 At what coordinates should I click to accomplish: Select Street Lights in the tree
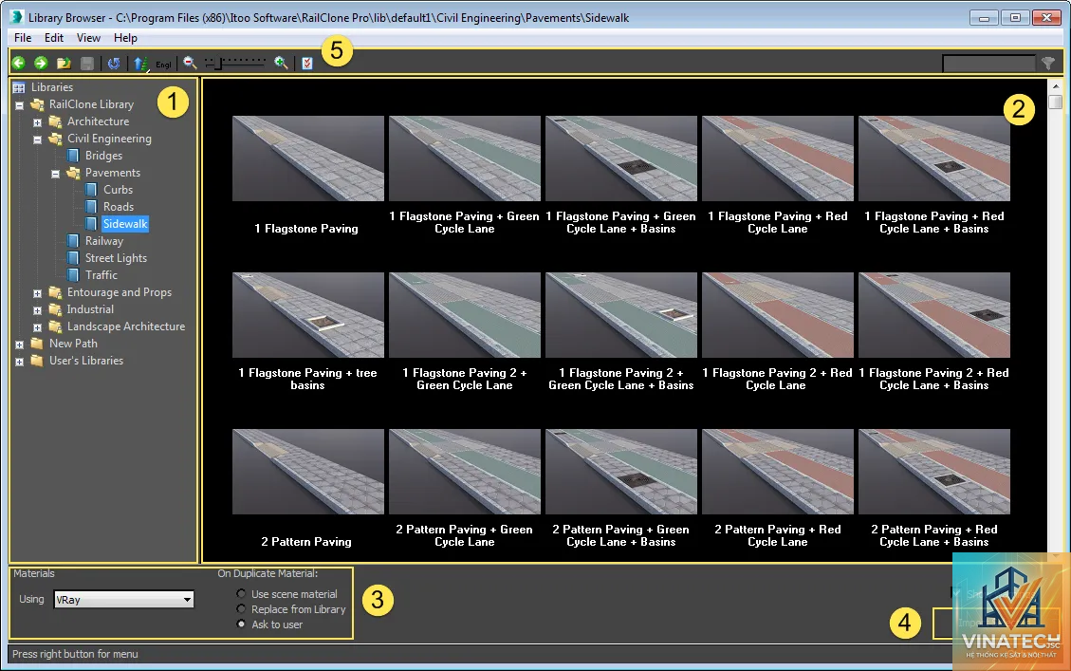[x=116, y=257]
